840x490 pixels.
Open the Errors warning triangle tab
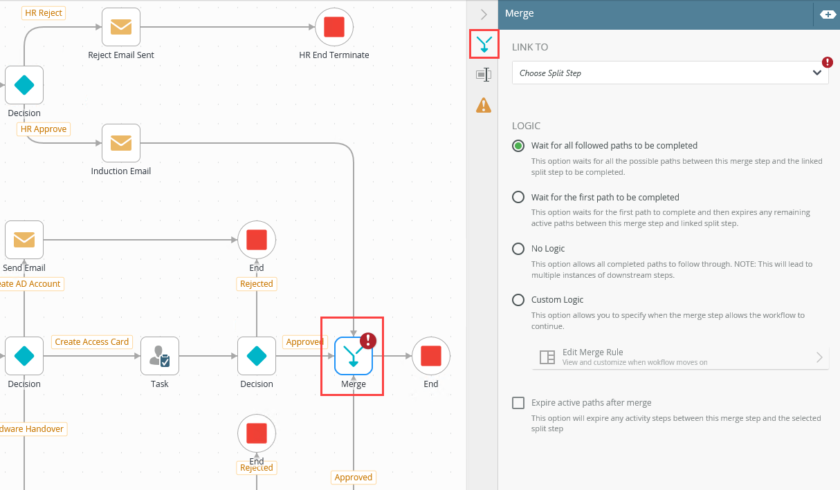pos(484,105)
